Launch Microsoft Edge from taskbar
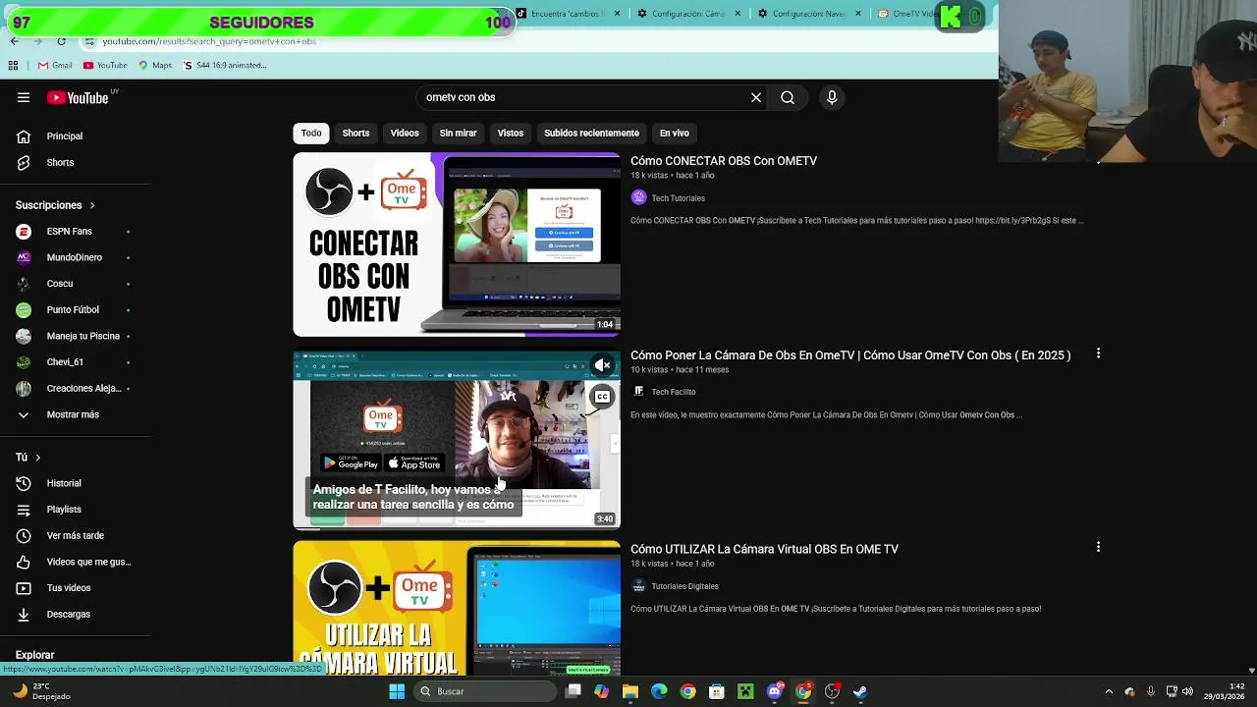Screen dimensions: 1257x707 click(659, 691)
